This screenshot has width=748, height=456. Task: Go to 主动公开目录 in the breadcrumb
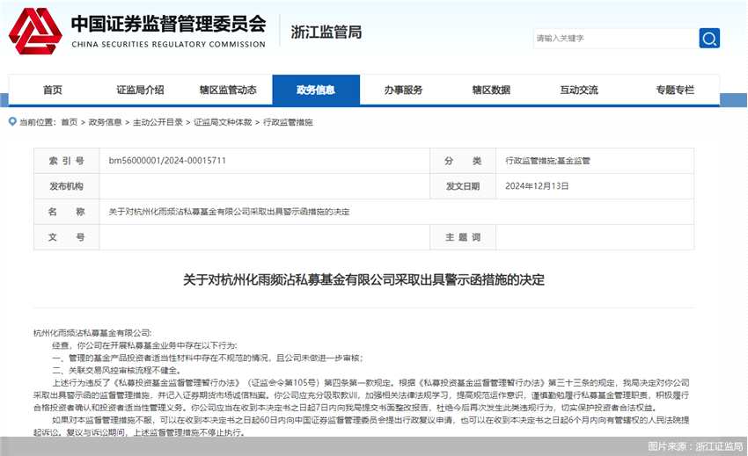coord(158,122)
